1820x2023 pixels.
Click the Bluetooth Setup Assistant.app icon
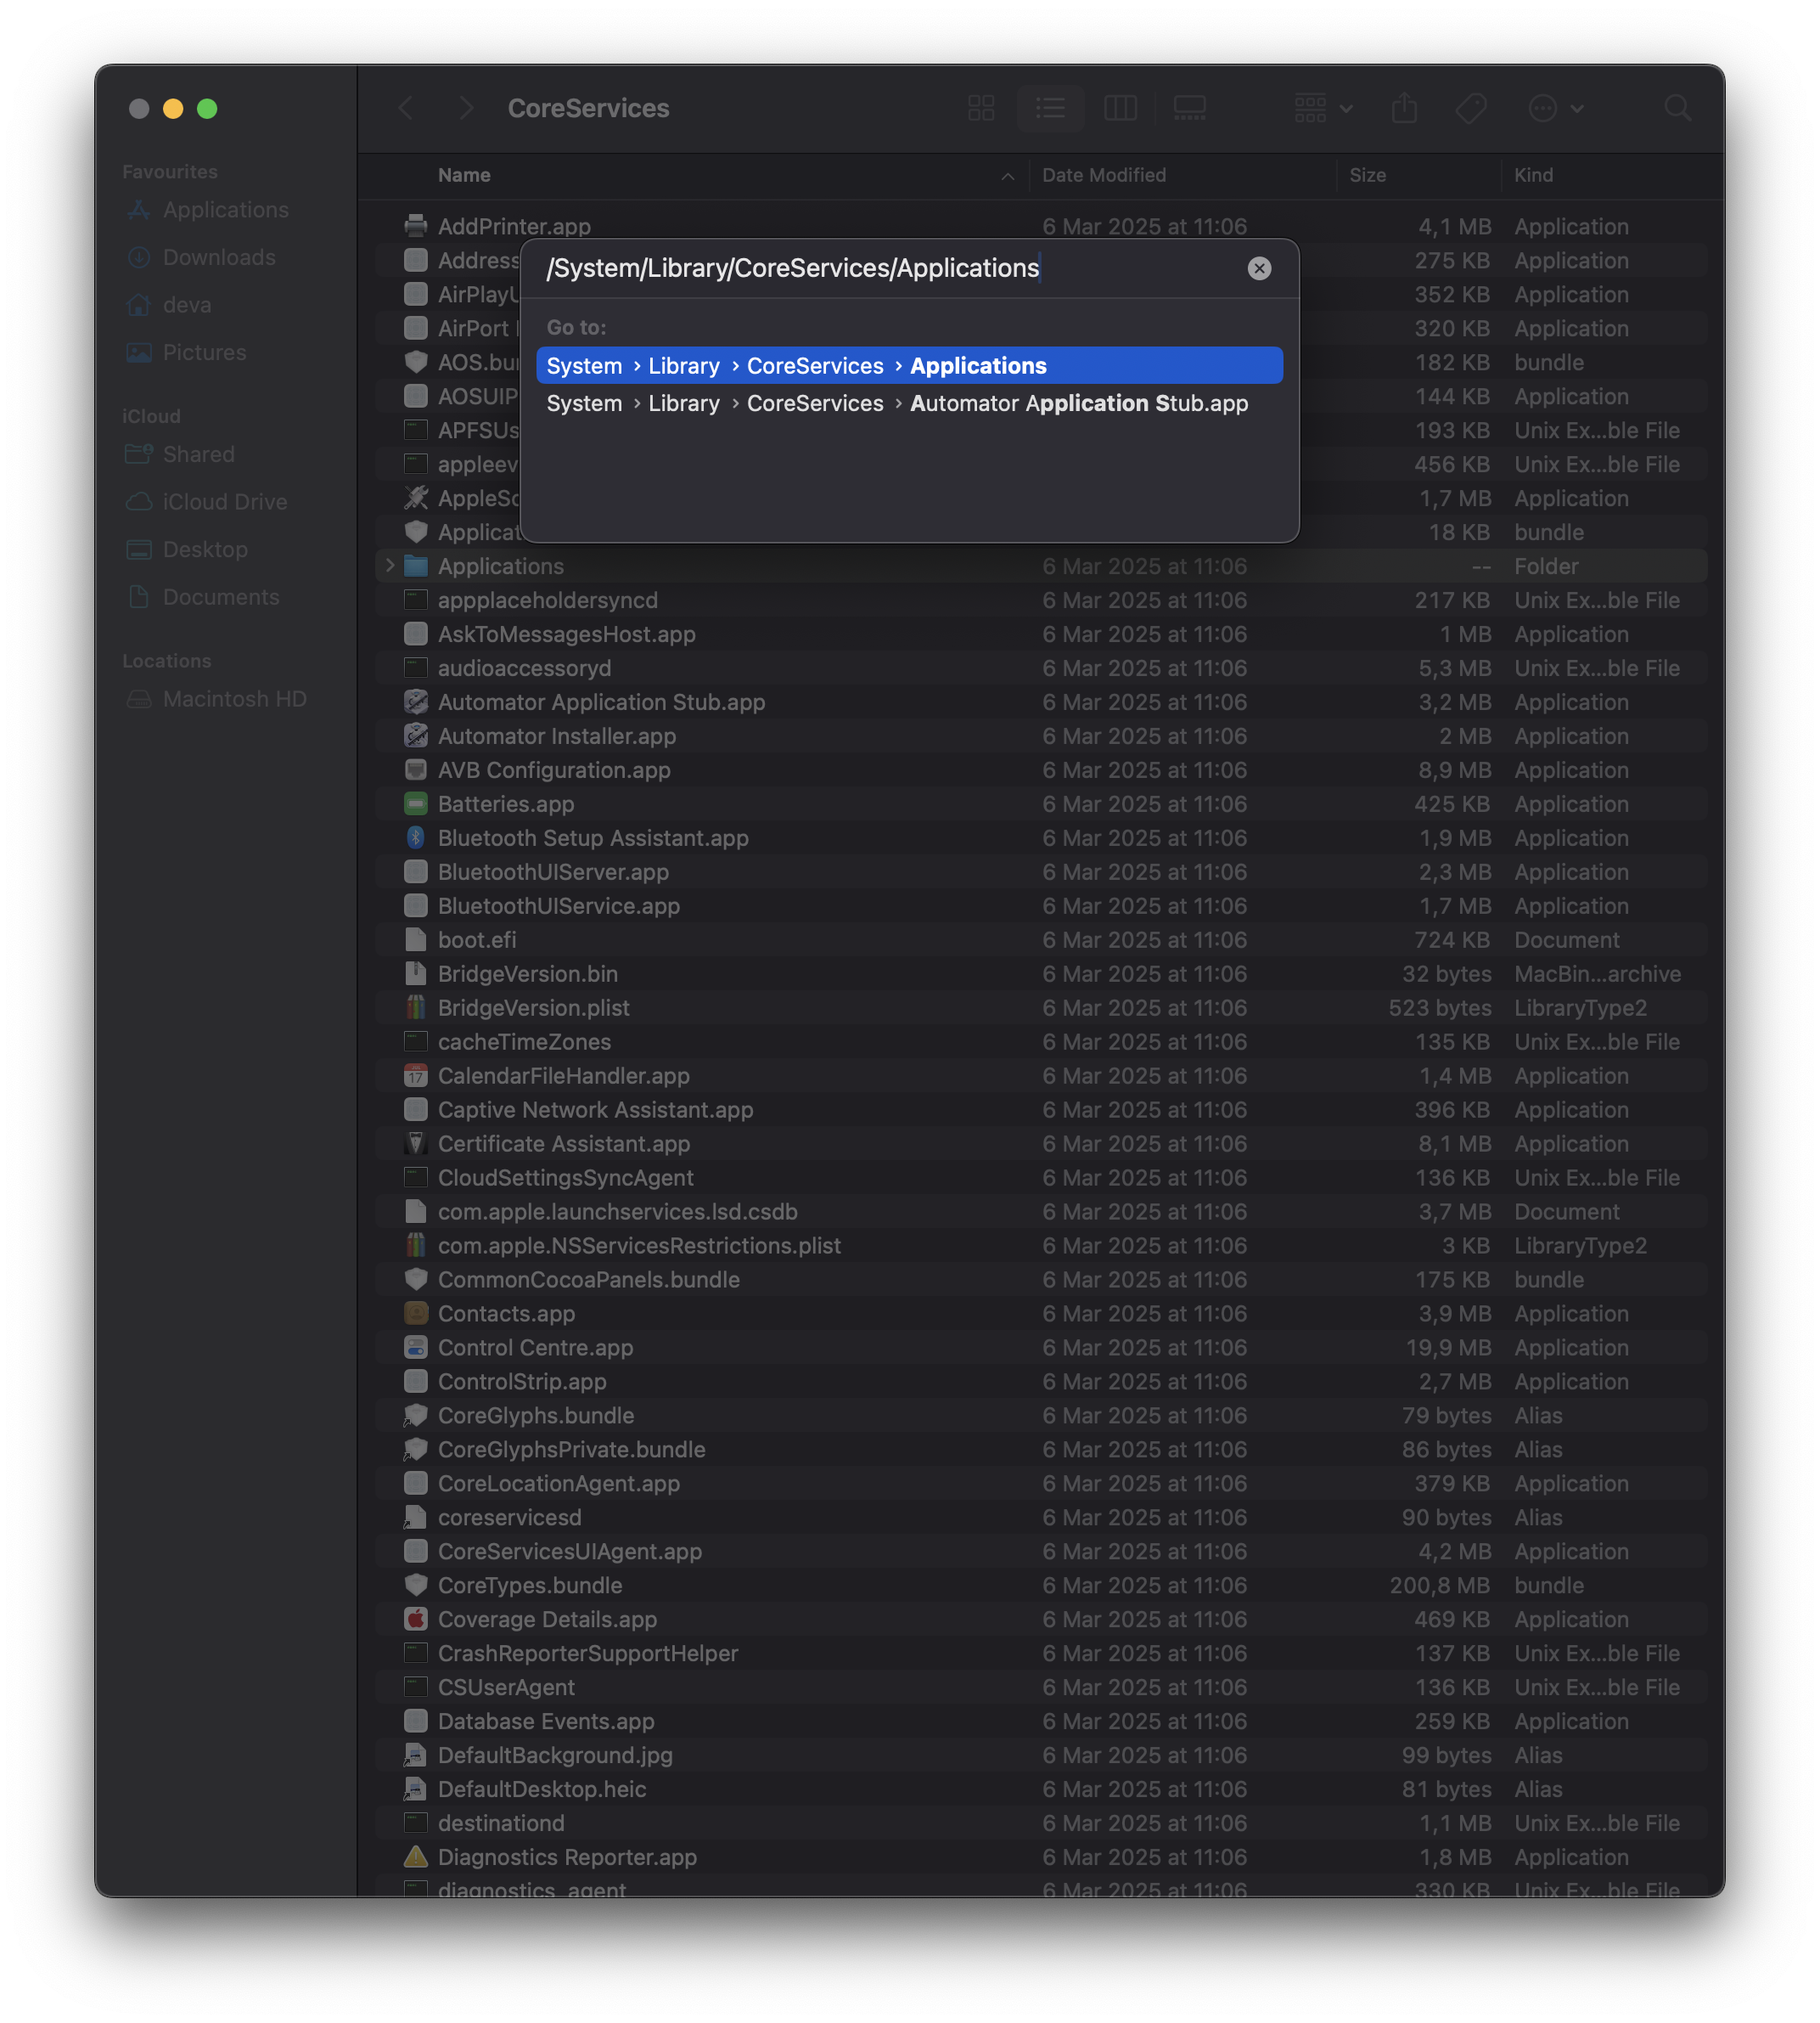click(415, 837)
